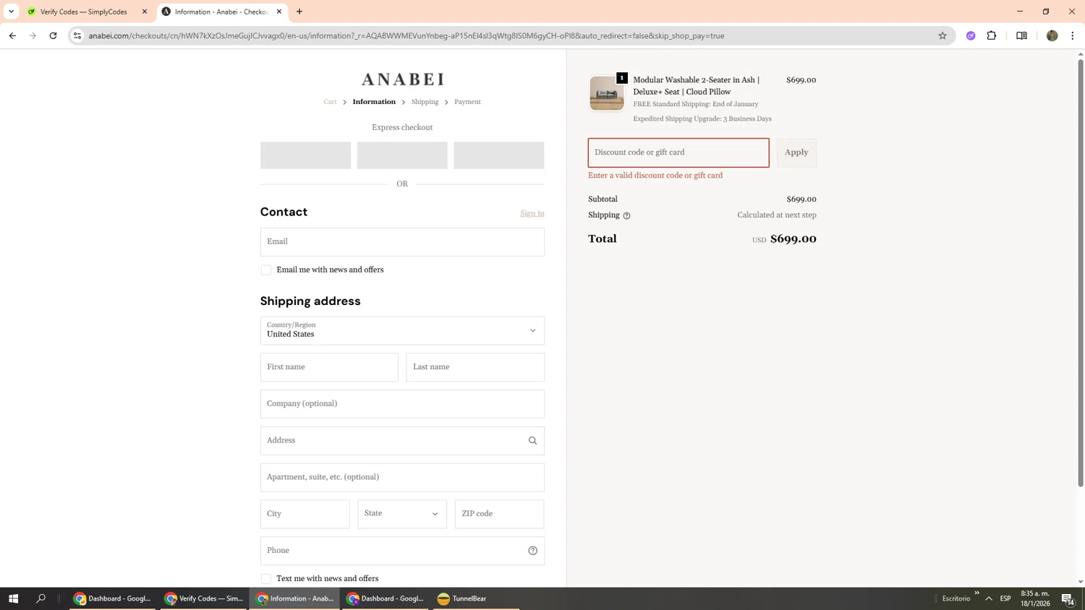Click the page vertical scrollbar

1081,273
